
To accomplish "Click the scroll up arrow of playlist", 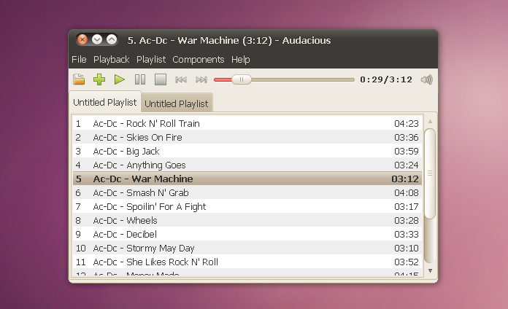I will point(430,121).
